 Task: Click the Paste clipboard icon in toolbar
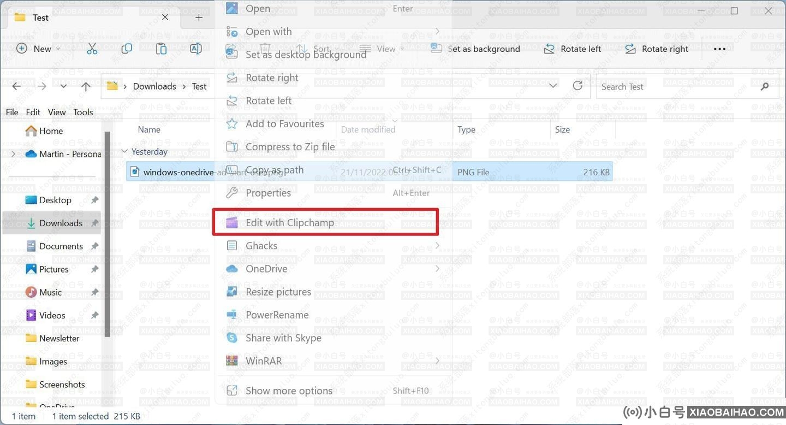(x=161, y=49)
